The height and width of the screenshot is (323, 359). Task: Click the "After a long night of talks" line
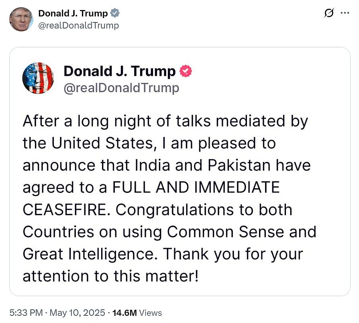(165, 121)
